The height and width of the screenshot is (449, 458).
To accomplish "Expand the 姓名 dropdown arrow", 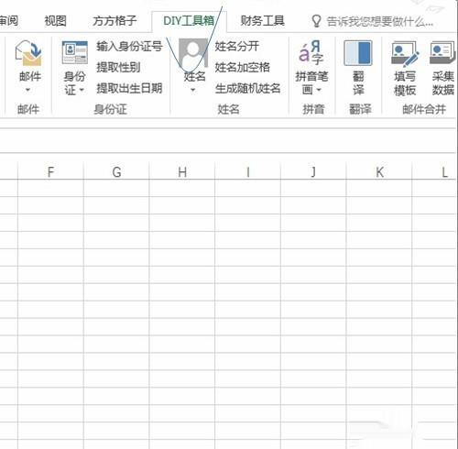I will [193, 90].
